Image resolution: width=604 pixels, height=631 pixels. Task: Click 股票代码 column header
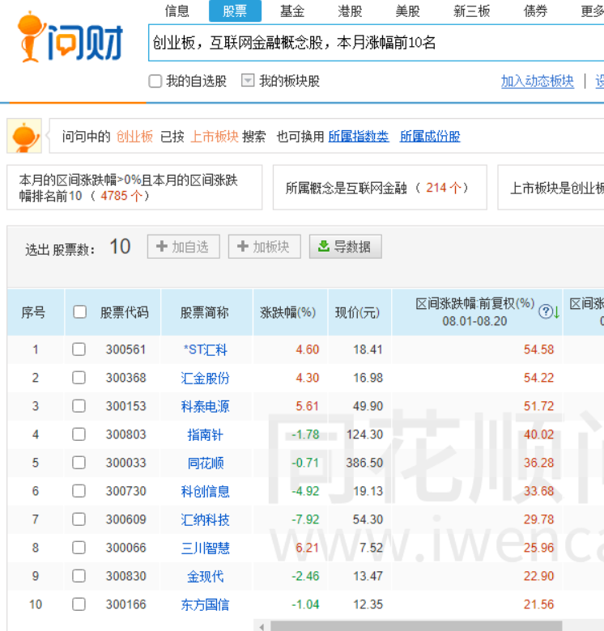tap(125, 312)
